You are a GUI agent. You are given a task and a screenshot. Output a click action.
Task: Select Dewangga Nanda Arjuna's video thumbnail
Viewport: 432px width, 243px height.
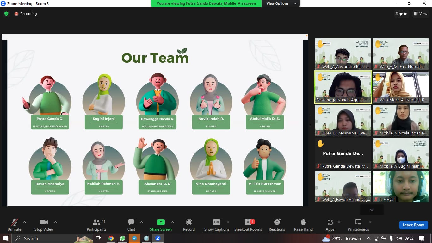click(x=343, y=87)
